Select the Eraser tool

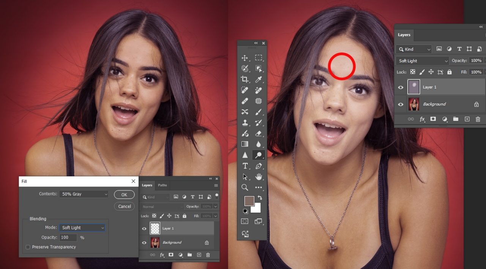[x=259, y=133]
